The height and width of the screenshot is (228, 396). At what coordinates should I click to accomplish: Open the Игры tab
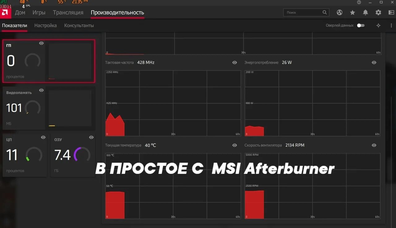(39, 12)
